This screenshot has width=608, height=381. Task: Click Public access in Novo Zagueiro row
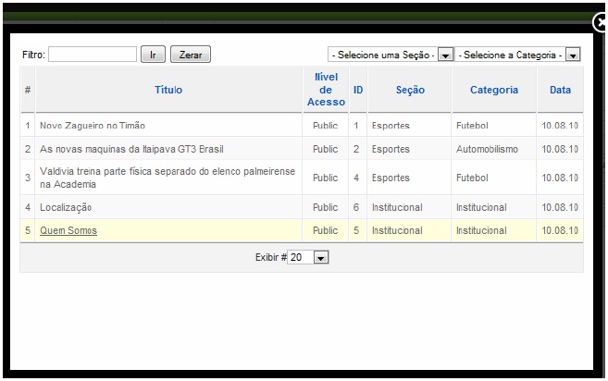326,126
